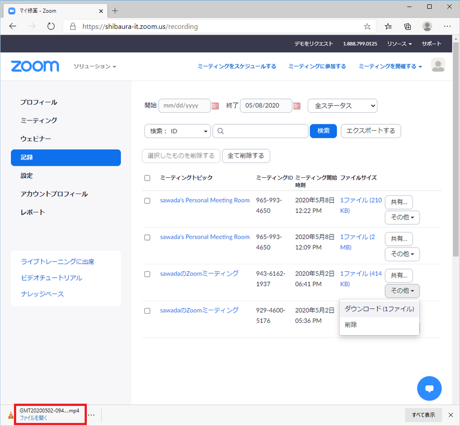Image resolution: width=460 pixels, height=426 pixels.
Task: Click 共有 for the 06:41 PM recording
Action: click(x=398, y=276)
